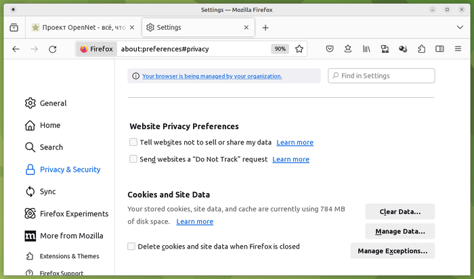Click the Find in Settings search field
The width and height of the screenshot is (474, 279).
point(386,76)
